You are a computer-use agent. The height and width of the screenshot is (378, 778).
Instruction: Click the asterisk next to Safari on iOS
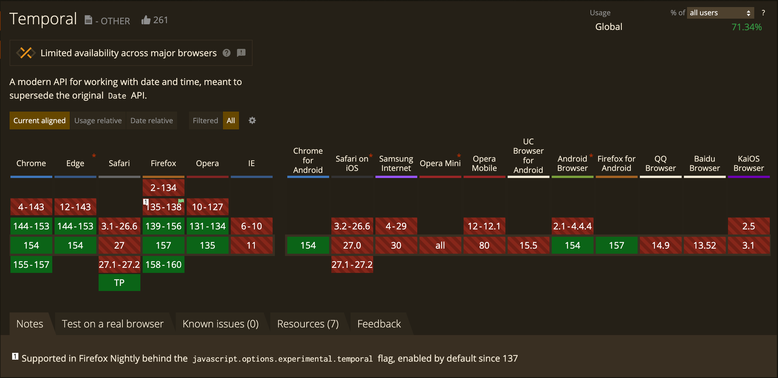[371, 156]
